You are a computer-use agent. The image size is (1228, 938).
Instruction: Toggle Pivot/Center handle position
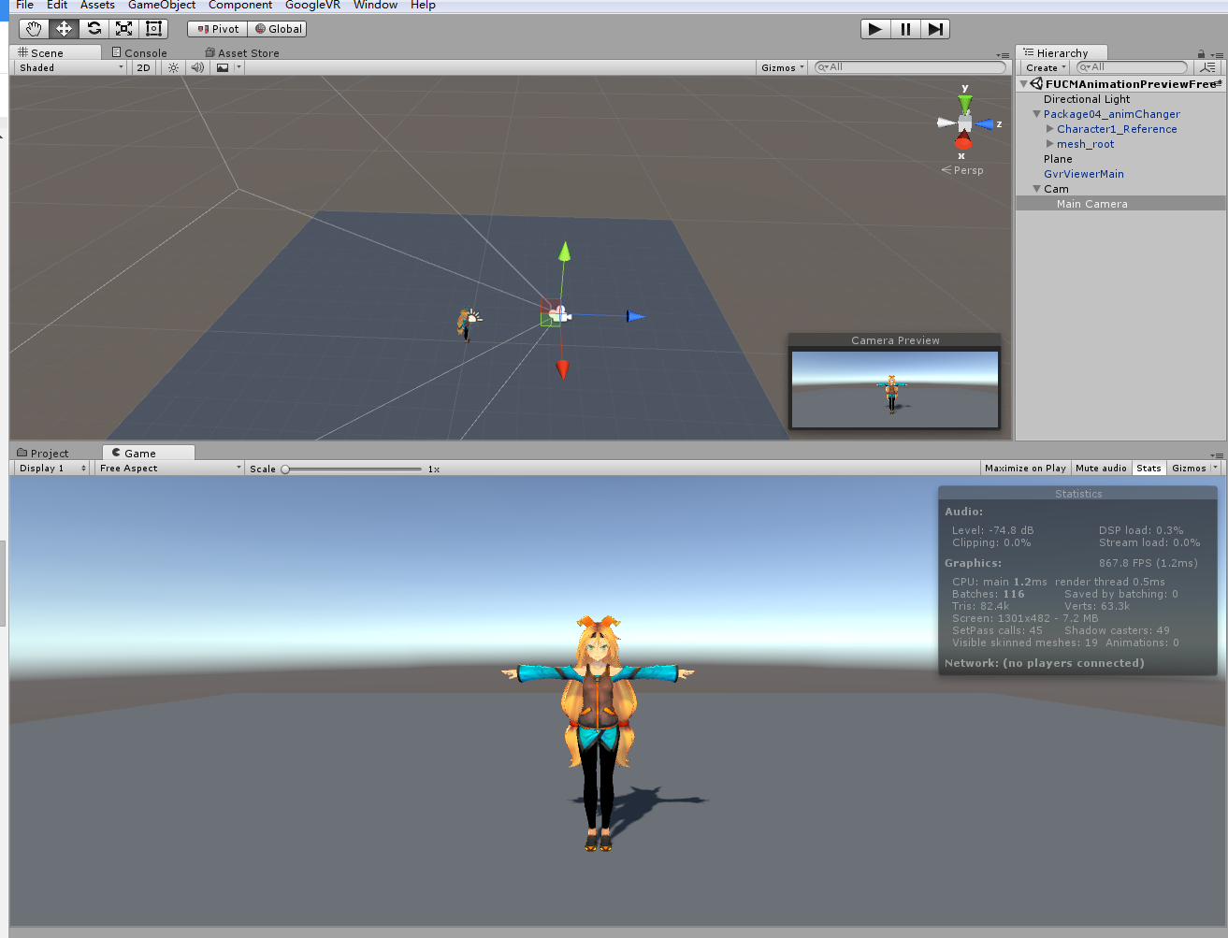tap(218, 29)
